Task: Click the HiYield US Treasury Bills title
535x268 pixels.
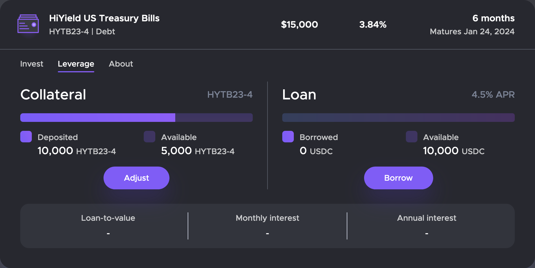Action: point(104,18)
